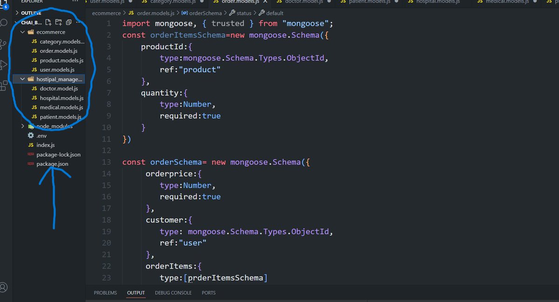Click "customer" on line 18
Screen dimensions: 559x302
(164, 220)
